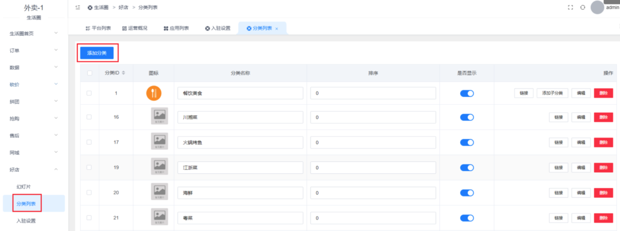The width and height of the screenshot is (620, 231).
Task: Click 编辑 button in 江浙菜 row
Action: tap(581, 167)
